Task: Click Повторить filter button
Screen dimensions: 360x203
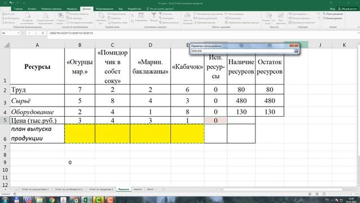Action: 166,18
